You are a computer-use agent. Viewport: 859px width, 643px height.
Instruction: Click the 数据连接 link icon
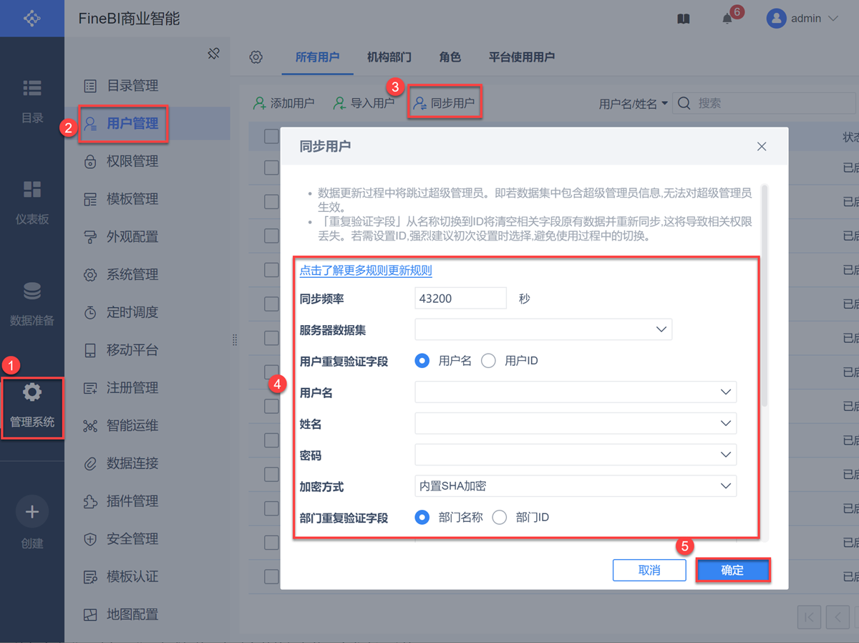(90, 463)
